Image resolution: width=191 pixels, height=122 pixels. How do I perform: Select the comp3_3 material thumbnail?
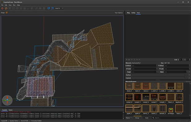[137, 97]
